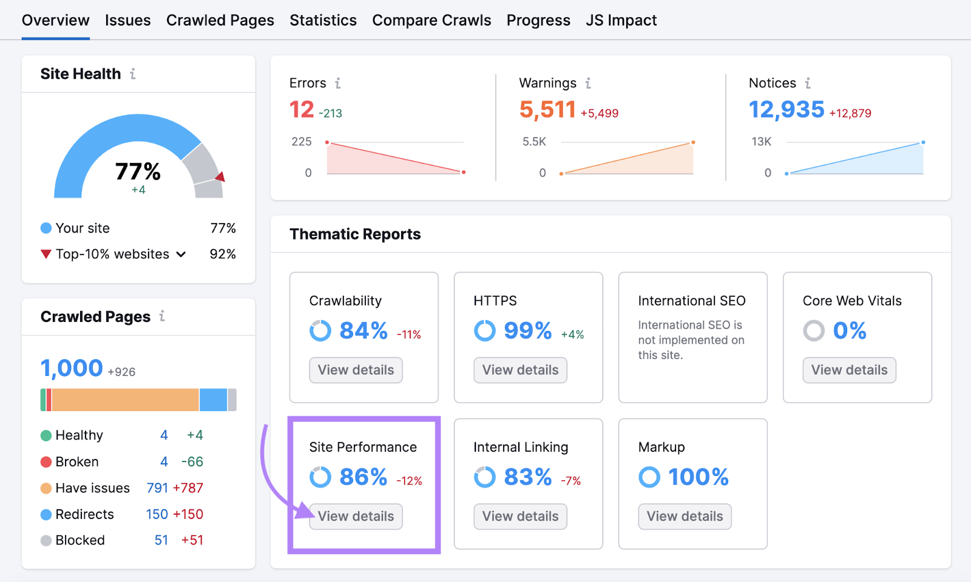
Task: View details for Internal Linking
Action: (x=520, y=516)
